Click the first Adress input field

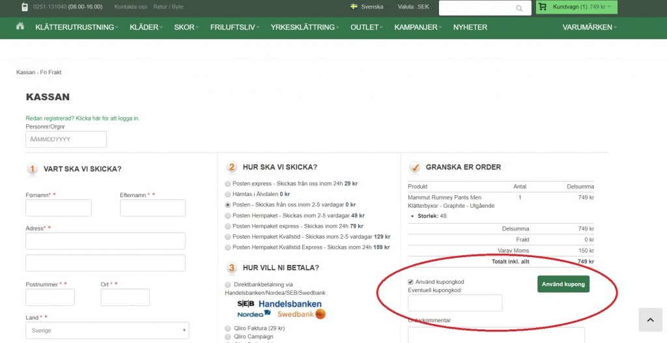[106, 241]
